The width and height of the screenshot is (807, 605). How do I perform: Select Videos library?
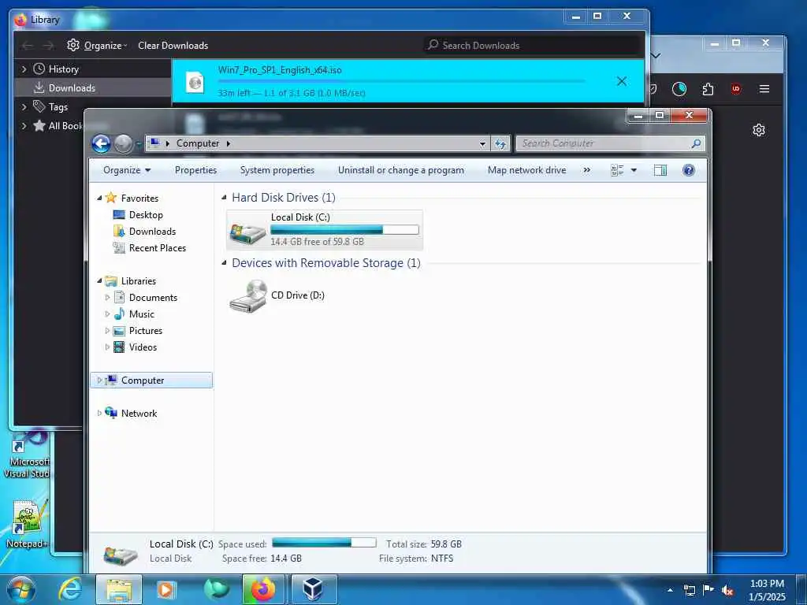point(143,347)
